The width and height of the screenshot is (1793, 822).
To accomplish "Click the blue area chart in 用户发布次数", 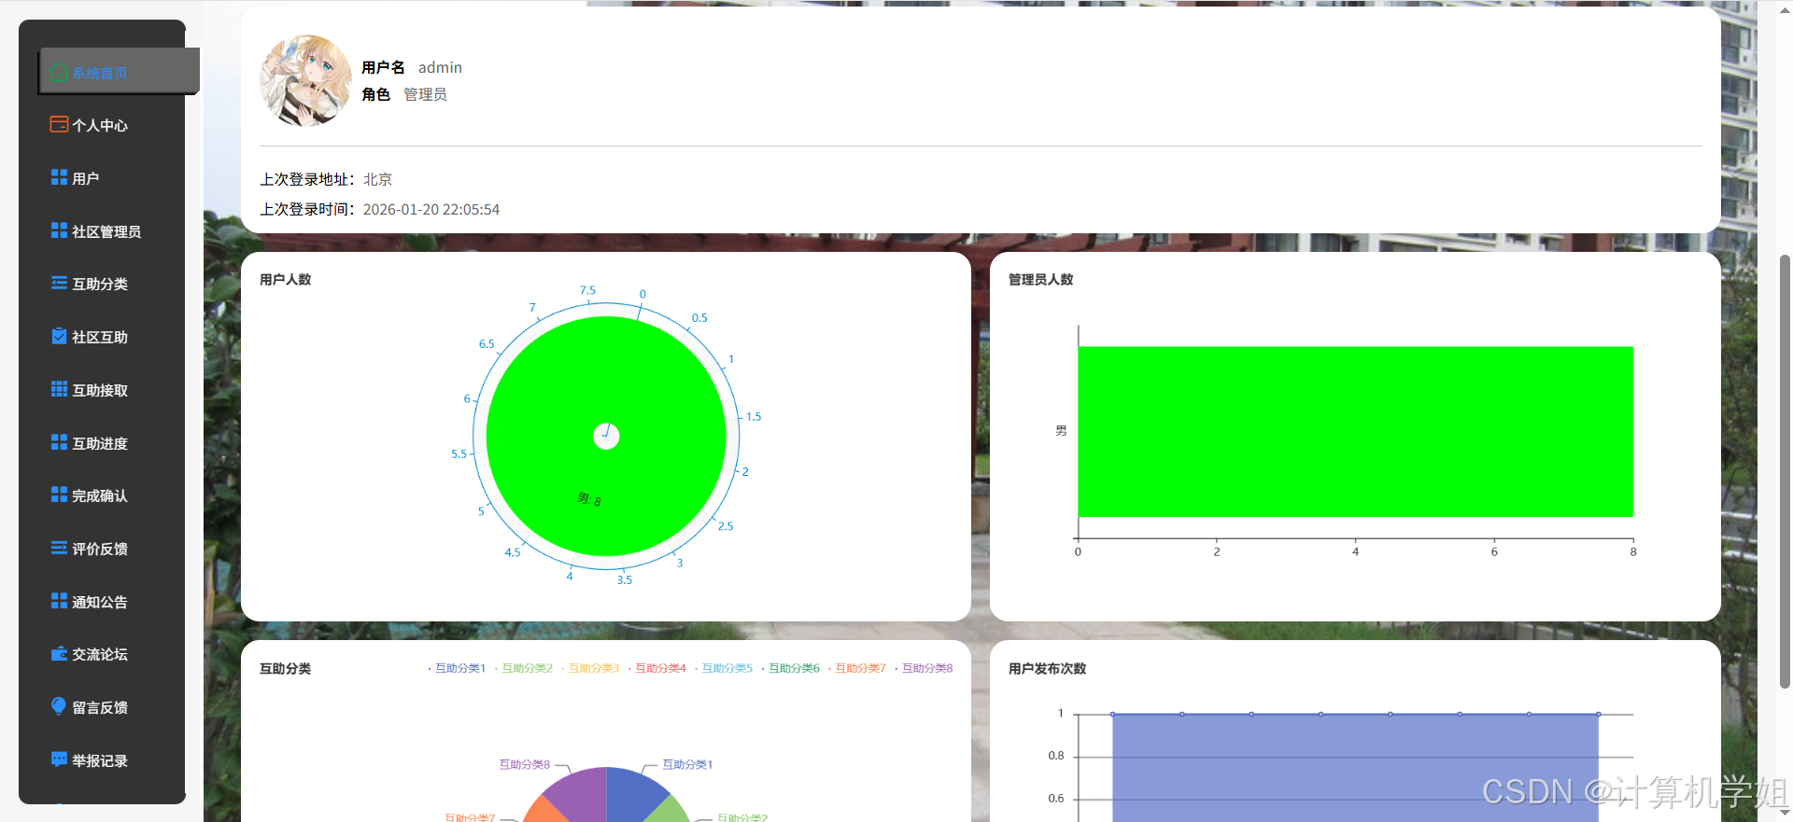I will coord(1355,768).
